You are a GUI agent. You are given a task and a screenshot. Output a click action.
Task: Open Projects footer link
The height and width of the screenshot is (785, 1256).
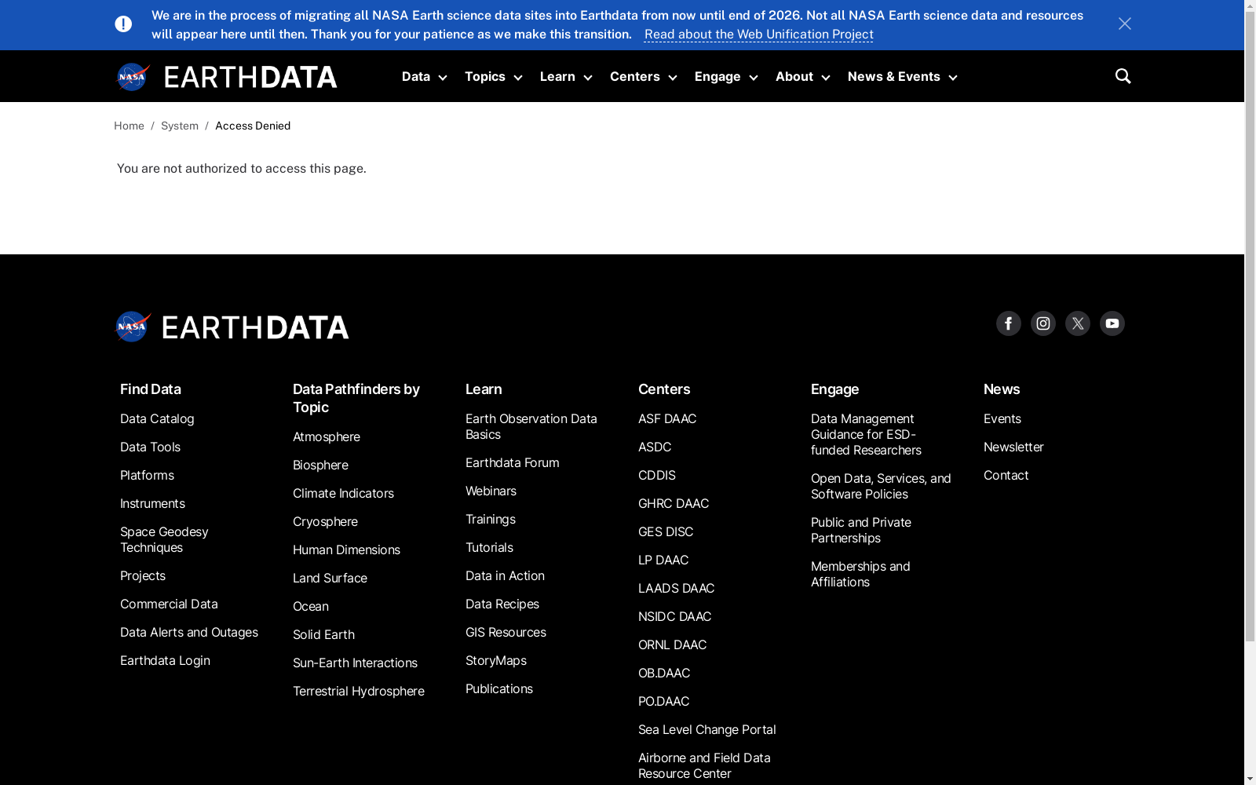143,576
